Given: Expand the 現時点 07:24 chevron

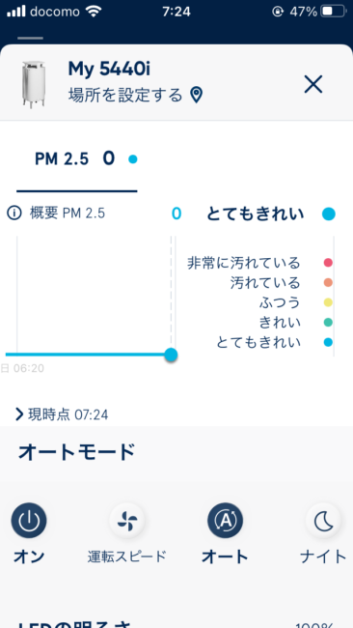Looking at the screenshot, I should (18, 414).
